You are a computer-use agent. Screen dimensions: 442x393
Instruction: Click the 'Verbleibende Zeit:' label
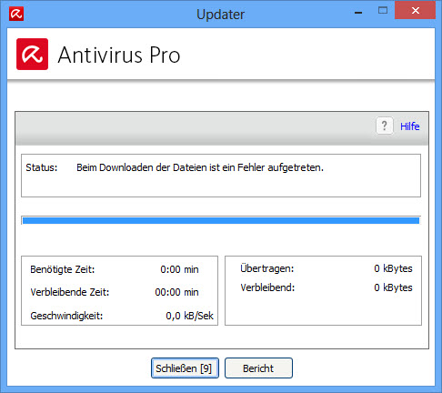tap(70, 292)
